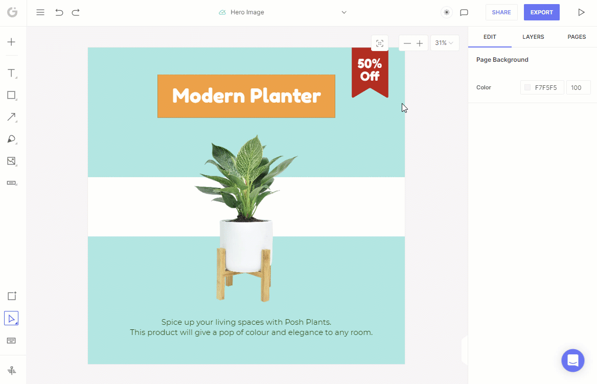Switch to the PAGES tab
The height and width of the screenshot is (384, 597).
pyautogui.click(x=577, y=37)
